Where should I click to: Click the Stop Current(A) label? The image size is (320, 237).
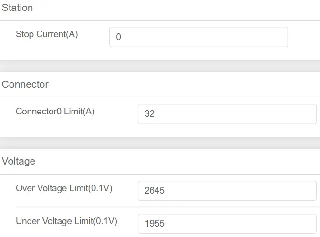pyautogui.click(x=47, y=34)
